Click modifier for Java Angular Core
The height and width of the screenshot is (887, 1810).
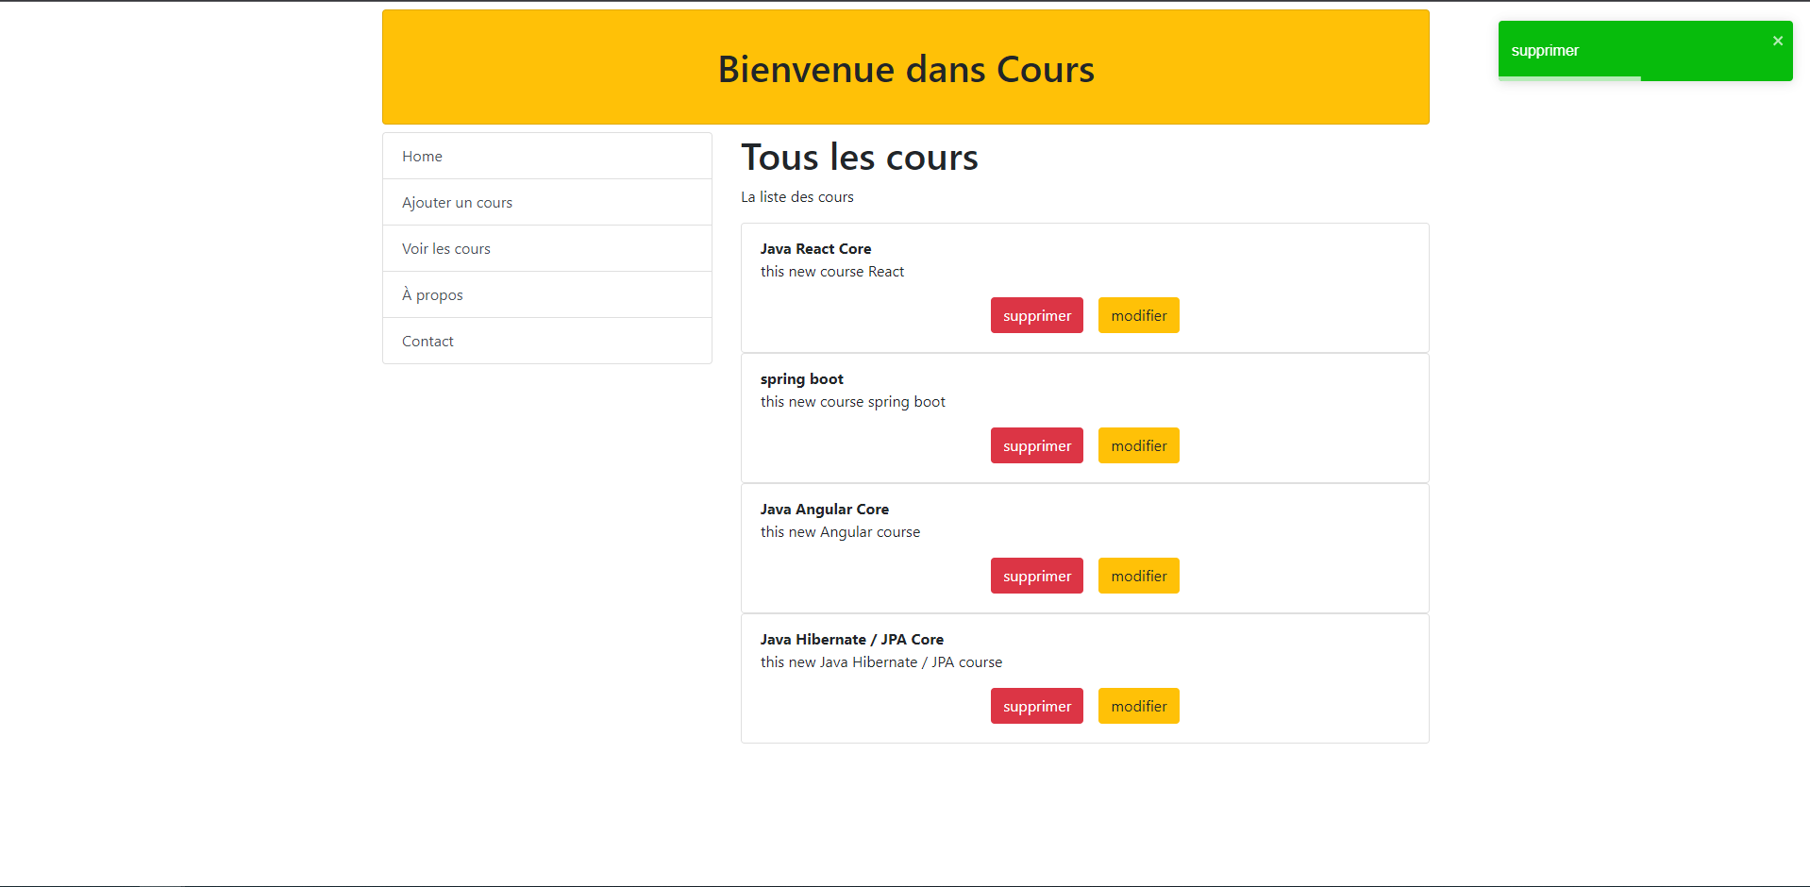[1138, 577]
